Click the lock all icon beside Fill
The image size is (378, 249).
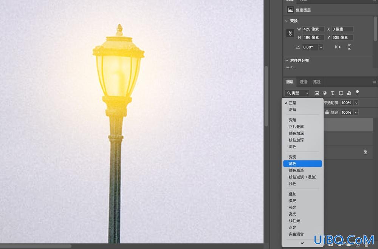coord(327,112)
